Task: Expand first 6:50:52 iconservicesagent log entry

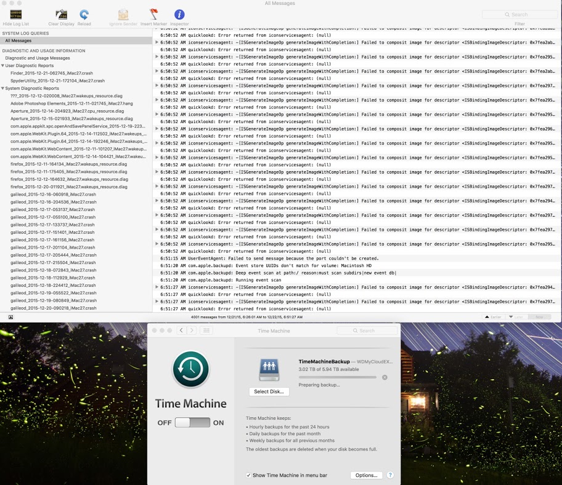Action: pyautogui.click(x=157, y=42)
